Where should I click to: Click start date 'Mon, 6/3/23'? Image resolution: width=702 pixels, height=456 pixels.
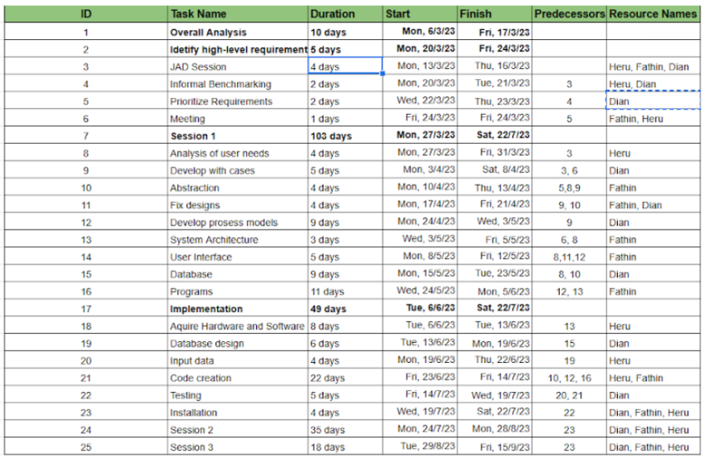pos(420,32)
